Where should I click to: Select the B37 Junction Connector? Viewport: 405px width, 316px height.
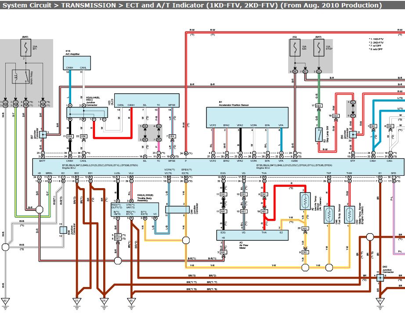(x=43, y=133)
